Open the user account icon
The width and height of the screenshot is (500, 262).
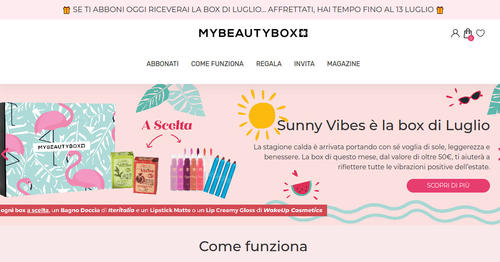point(455,33)
